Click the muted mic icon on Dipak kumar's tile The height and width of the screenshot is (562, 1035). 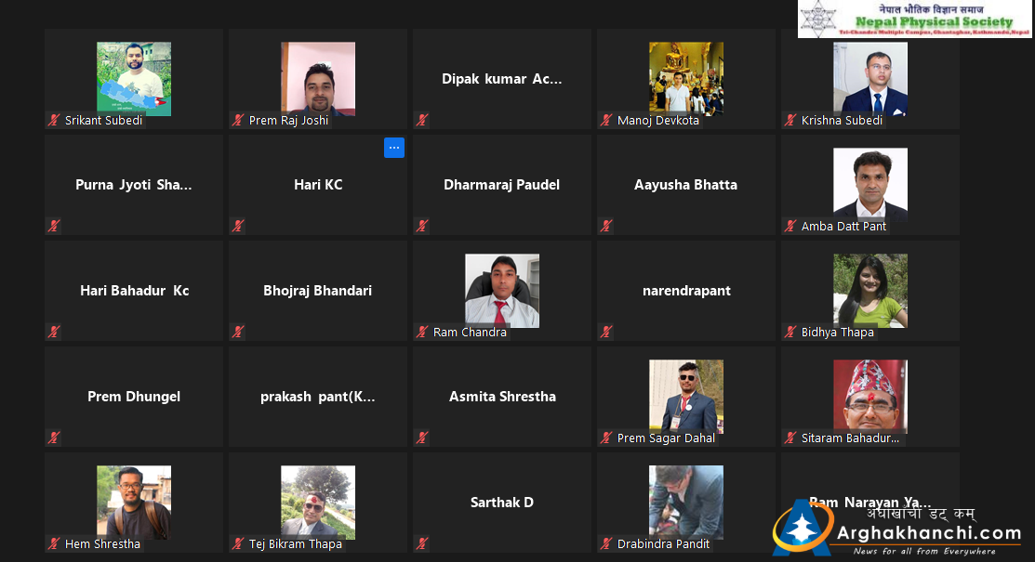[422, 120]
